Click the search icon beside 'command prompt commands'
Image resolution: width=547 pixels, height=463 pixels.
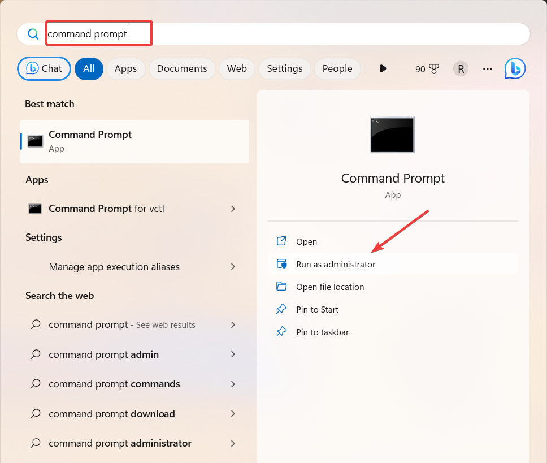tap(35, 384)
